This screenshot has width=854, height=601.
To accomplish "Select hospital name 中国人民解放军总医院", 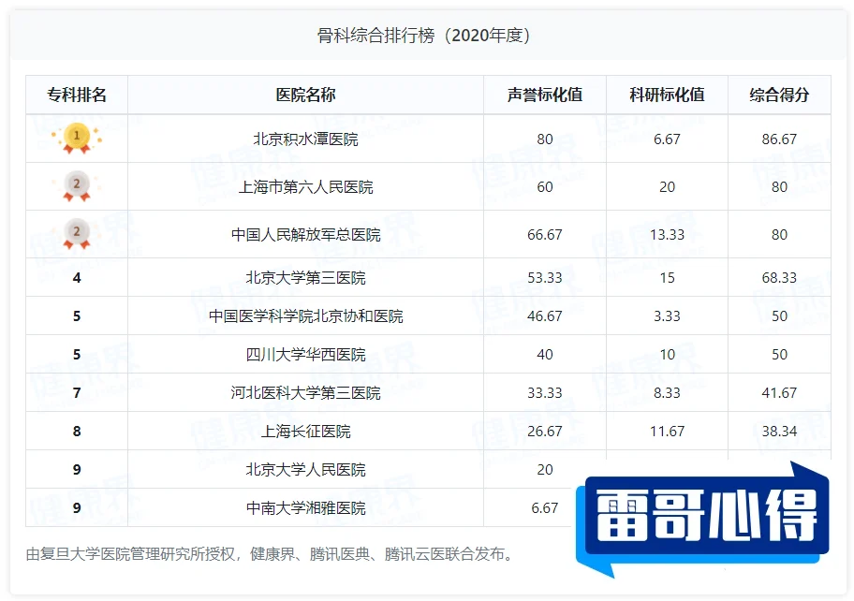I will coord(305,235).
